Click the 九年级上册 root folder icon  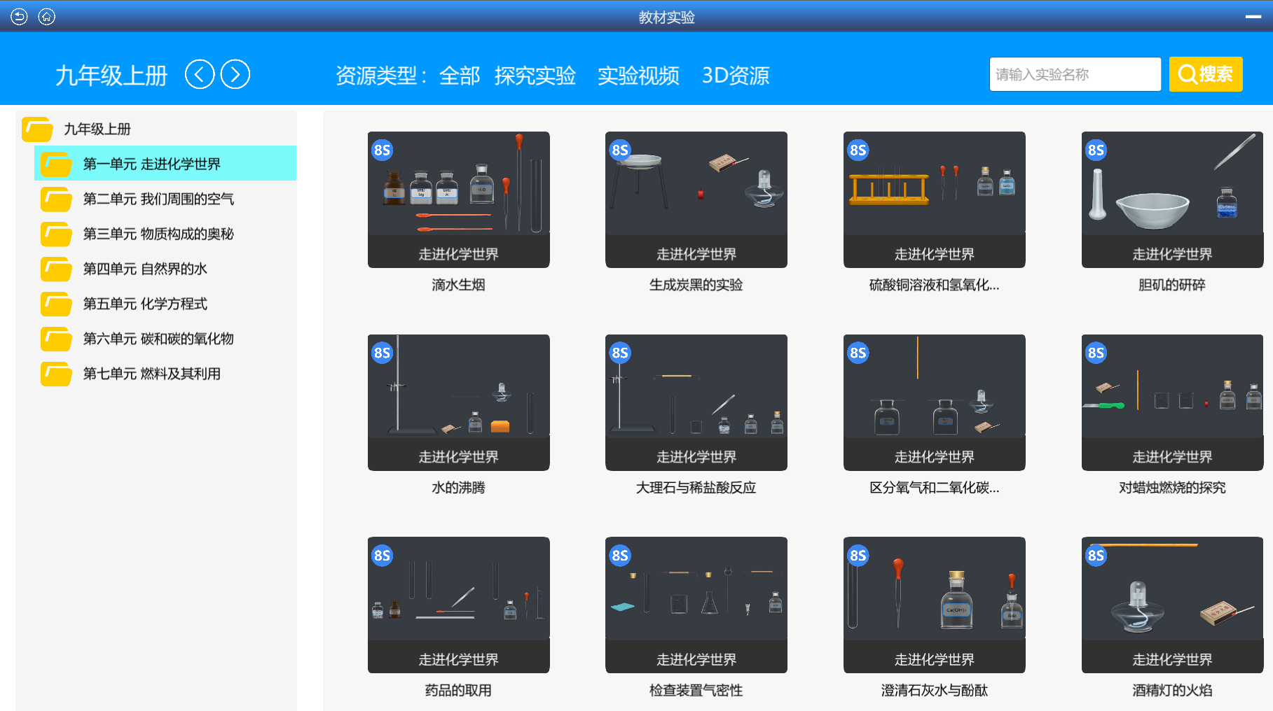(x=37, y=129)
